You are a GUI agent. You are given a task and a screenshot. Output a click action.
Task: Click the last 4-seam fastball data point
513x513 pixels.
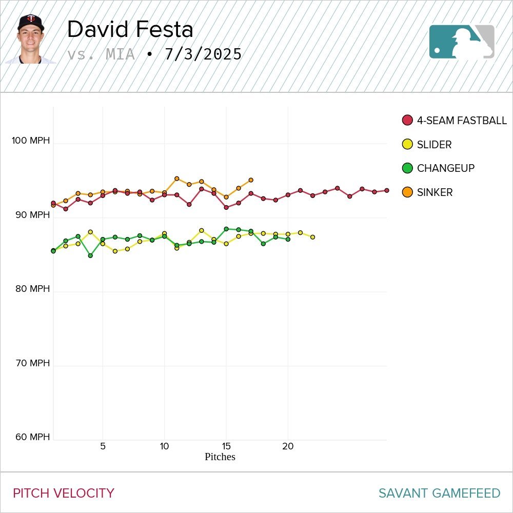pos(386,190)
